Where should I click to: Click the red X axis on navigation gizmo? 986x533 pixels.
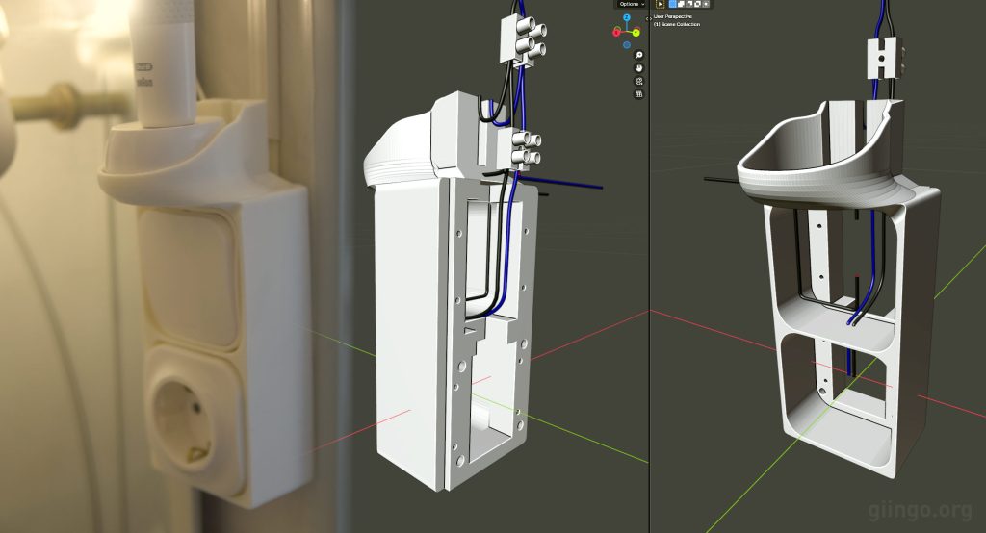(x=616, y=32)
